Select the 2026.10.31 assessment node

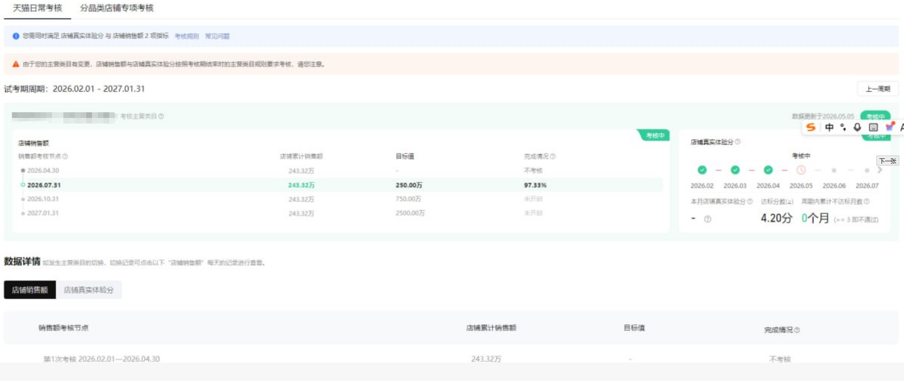point(43,199)
